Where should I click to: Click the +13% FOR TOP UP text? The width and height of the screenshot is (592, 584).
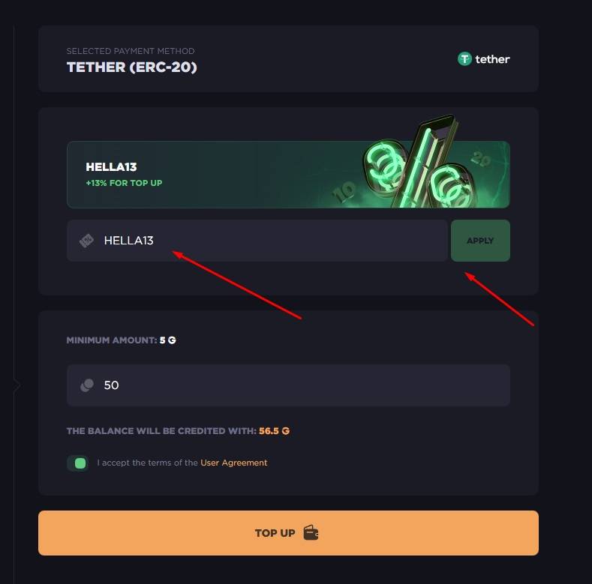[x=124, y=183]
